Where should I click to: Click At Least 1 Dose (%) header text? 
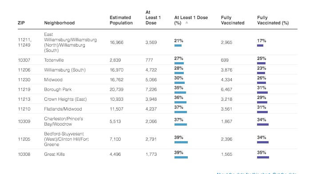[x=191, y=20]
